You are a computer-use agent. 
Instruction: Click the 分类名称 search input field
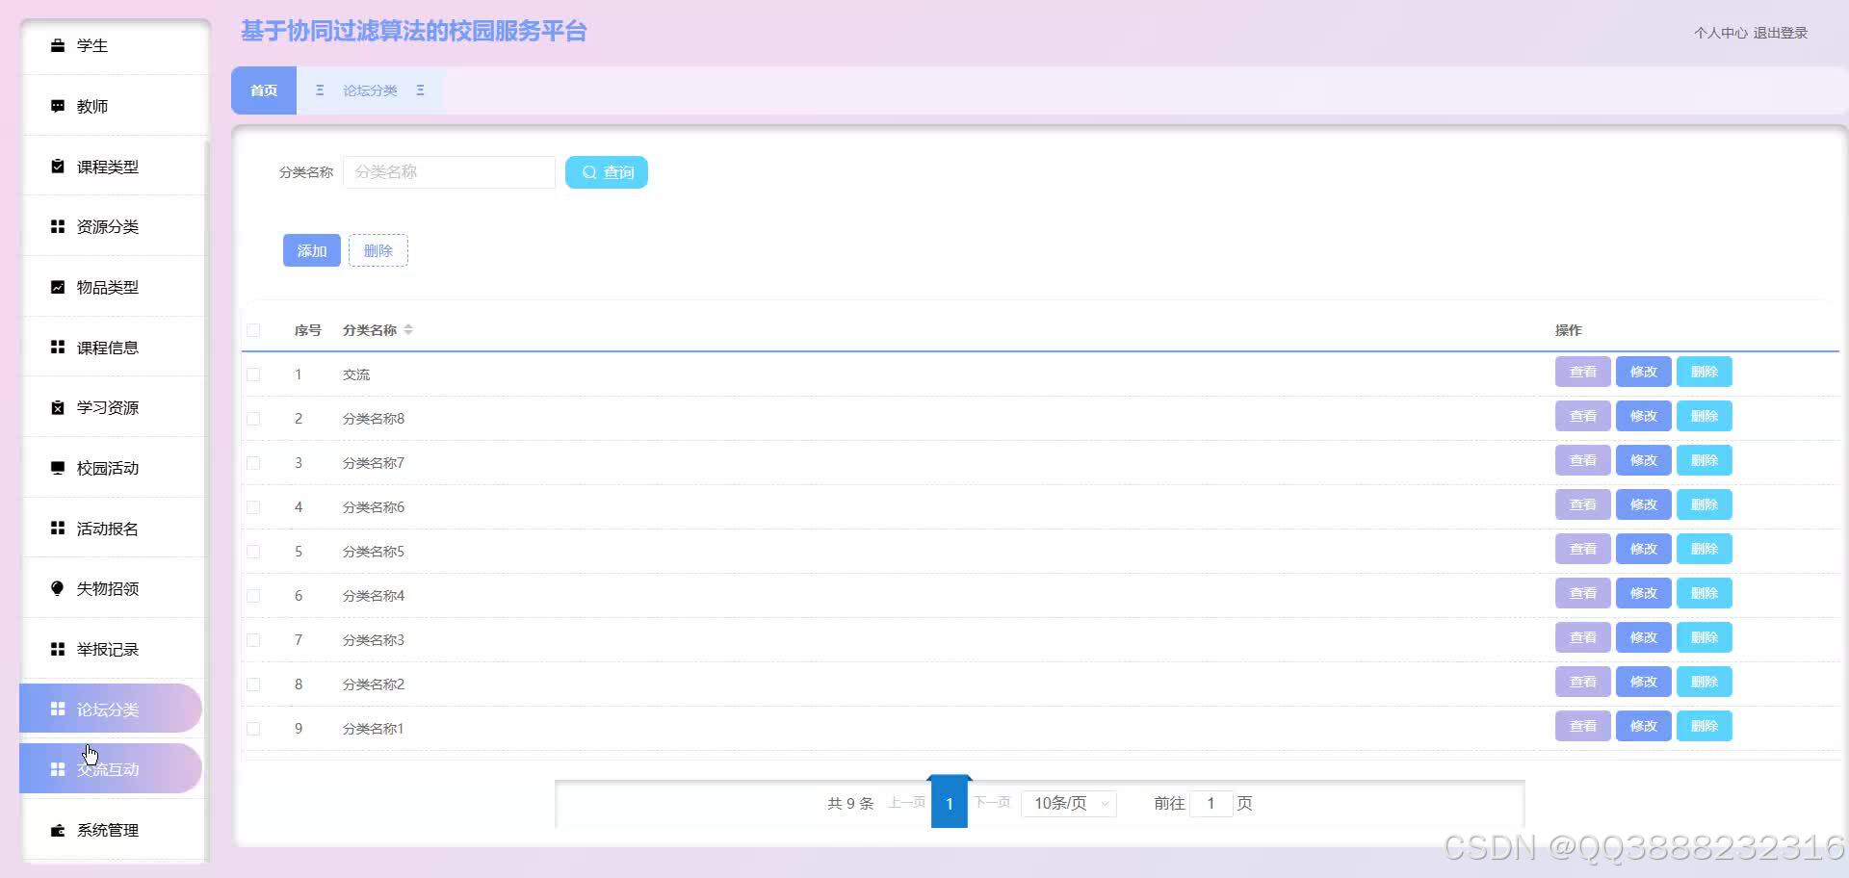[x=449, y=172]
